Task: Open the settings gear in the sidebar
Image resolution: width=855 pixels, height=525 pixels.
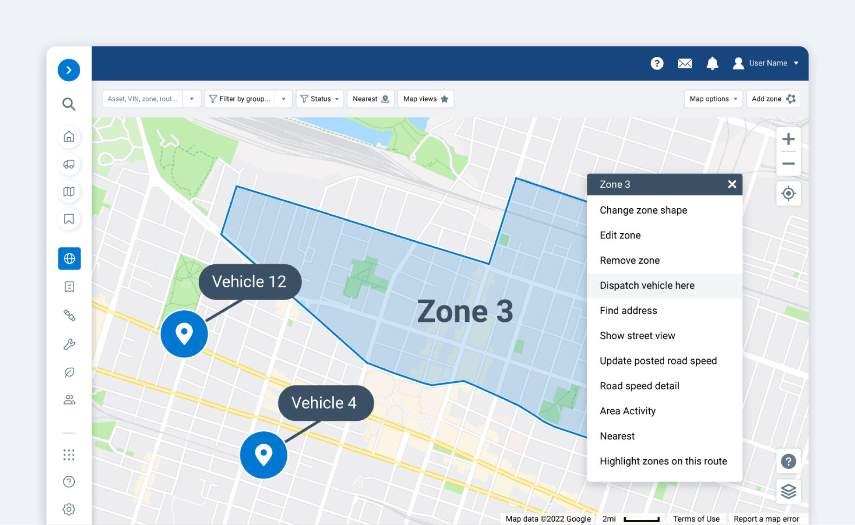Action: pyautogui.click(x=69, y=509)
